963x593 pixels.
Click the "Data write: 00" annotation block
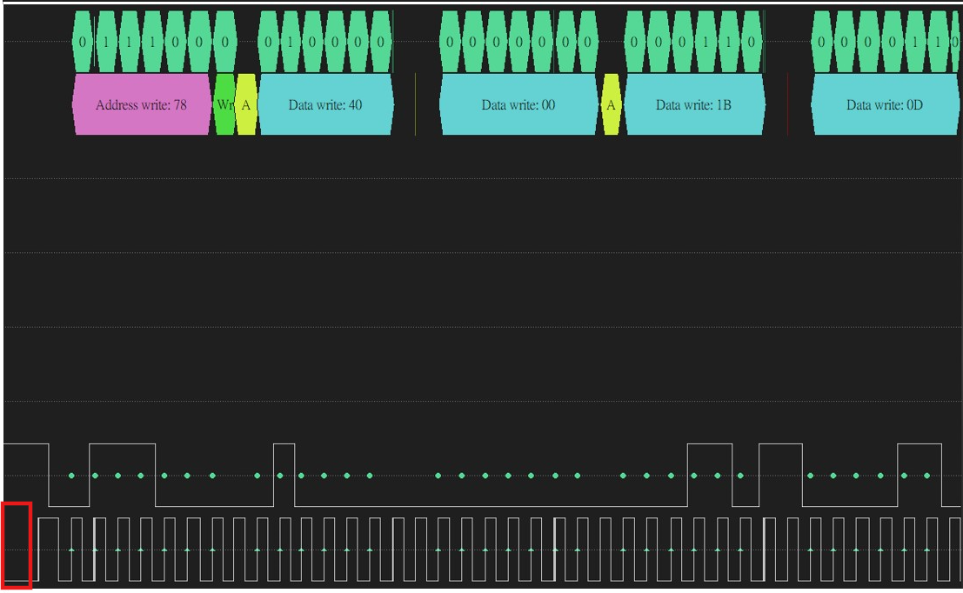[x=518, y=104]
